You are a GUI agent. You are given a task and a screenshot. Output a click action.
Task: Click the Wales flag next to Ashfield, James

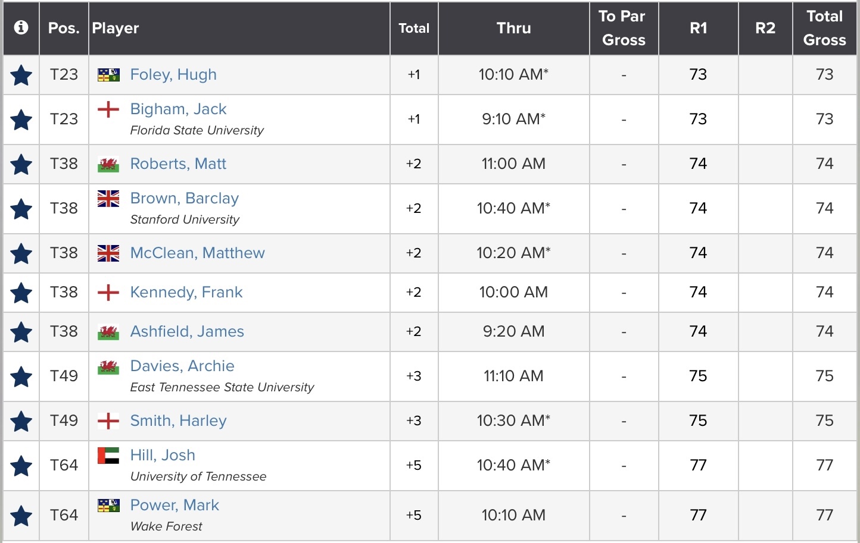pos(108,332)
